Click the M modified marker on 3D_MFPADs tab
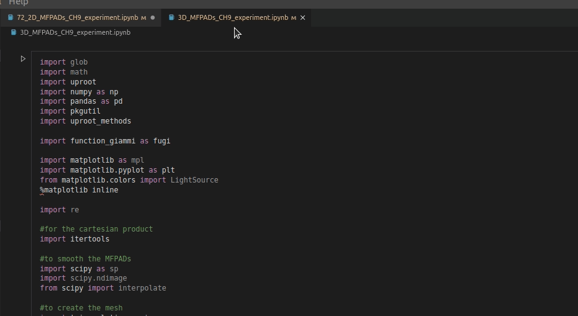This screenshot has height=316, width=578. point(294,18)
